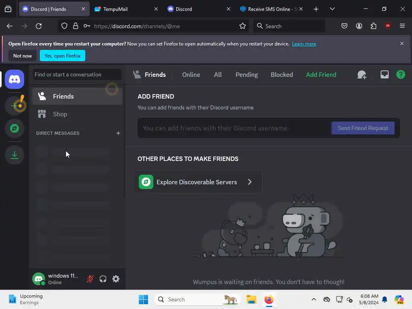Open a new browser tab
The image size is (412, 309).
point(316,9)
